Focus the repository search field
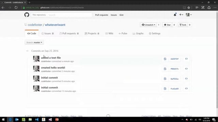218x122 pixels. click(x=69, y=15)
